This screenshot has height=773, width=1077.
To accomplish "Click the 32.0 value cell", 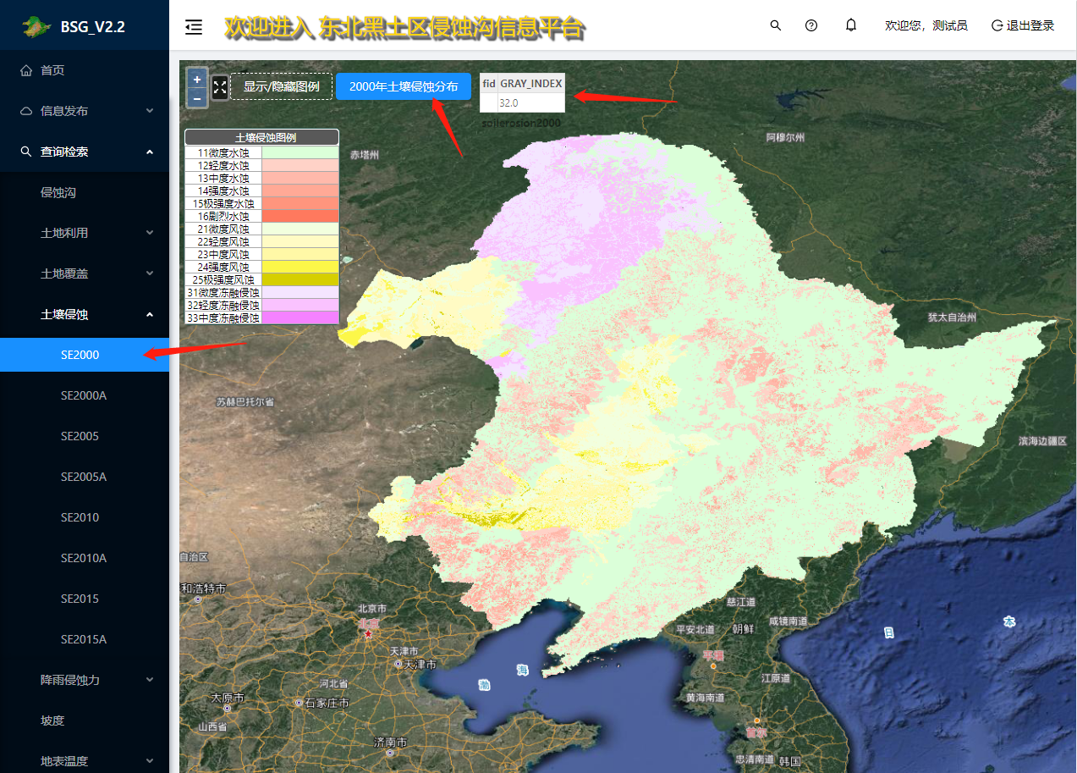I will tap(530, 102).
